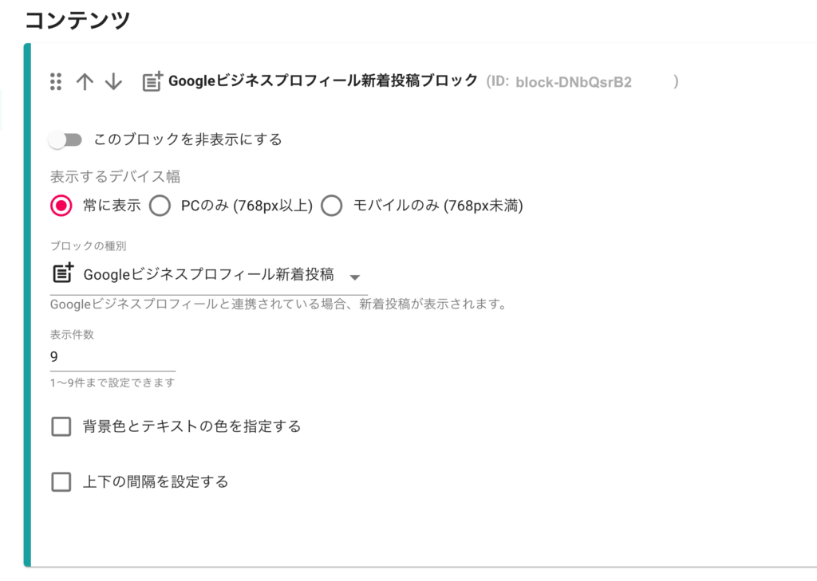The width and height of the screenshot is (817, 581).
Task: Select the PCのみ (768px以上) radio option
Action: pyautogui.click(x=160, y=206)
